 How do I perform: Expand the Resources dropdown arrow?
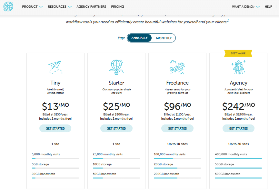[x=70, y=7]
